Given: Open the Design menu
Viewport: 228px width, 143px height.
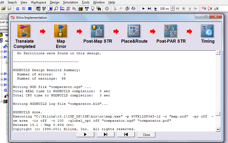Looking at the screenshot, I should point(55,2).
